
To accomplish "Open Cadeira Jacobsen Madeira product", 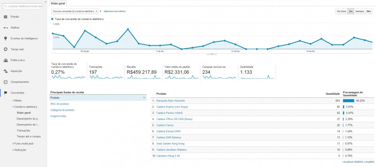I will click(171, 150).
